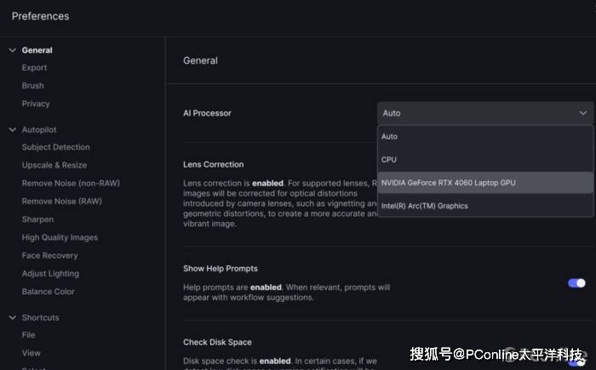The width and height of the screenshot is (596, 370).
Task: Open the AI Processor dropdown
Action: (484, 113)
